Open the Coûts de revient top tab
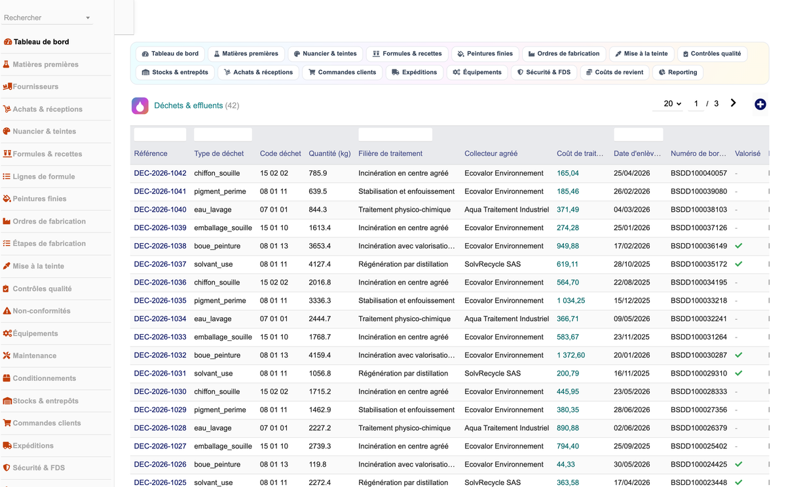 pyautogui.click(x=615, y=72)
